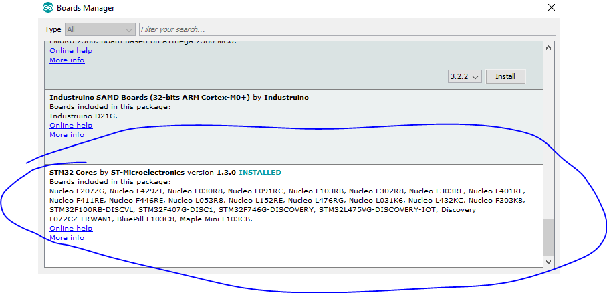Click the INSTALLED status label

(260, 172)
